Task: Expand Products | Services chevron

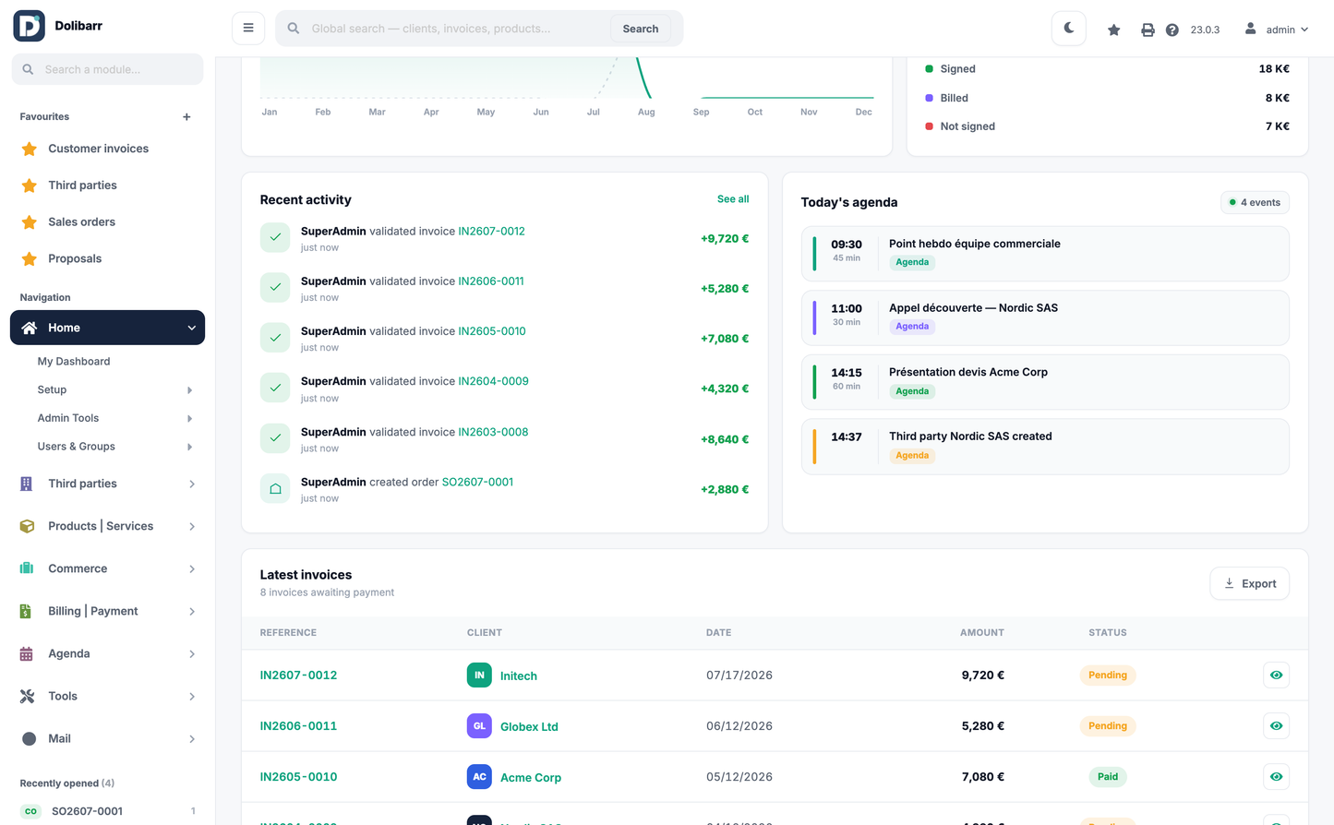Action: (x=192, y=526)
